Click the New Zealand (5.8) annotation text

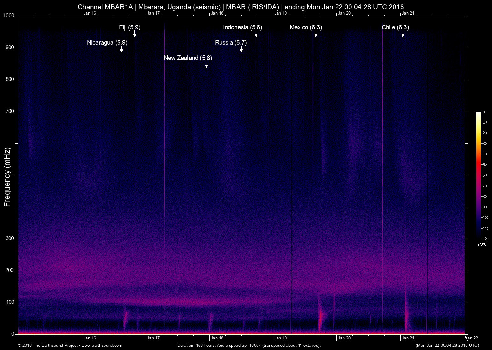click(188, 58)
